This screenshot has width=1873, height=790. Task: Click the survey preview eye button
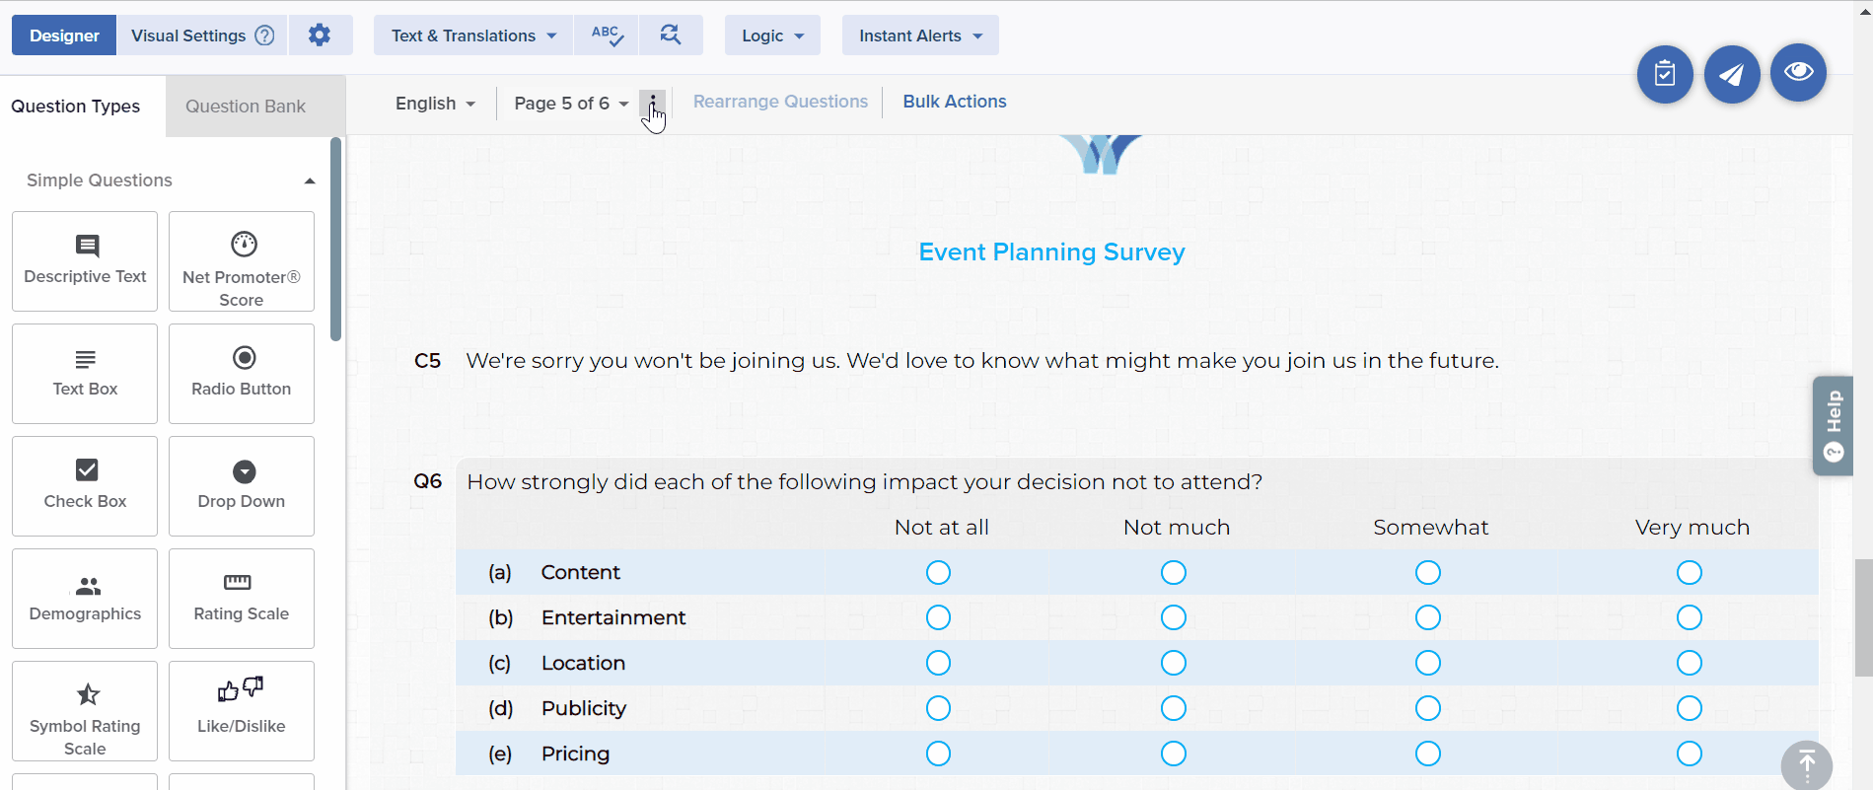point(1798,72)
